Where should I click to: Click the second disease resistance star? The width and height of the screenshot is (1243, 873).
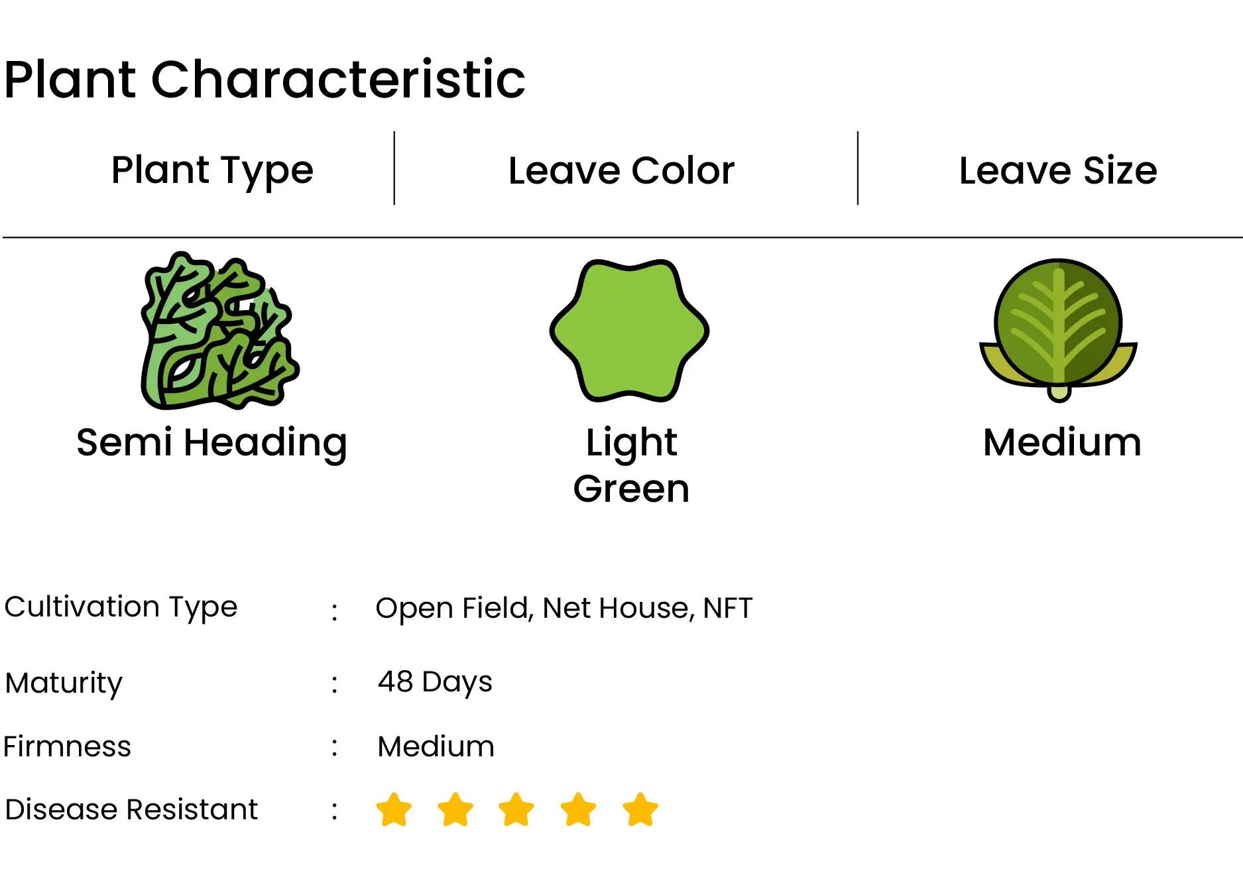455,809
